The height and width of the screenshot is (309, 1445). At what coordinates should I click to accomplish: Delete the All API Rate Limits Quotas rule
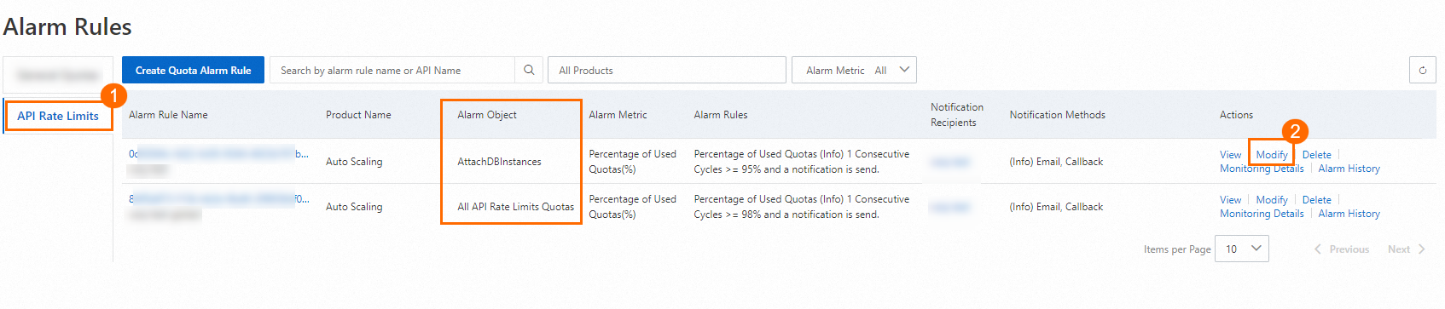pos(1316,200)
